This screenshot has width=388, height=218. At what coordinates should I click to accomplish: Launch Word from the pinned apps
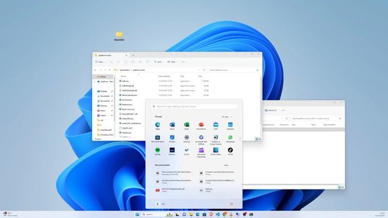pyautogui.click(x=172, y=125)
